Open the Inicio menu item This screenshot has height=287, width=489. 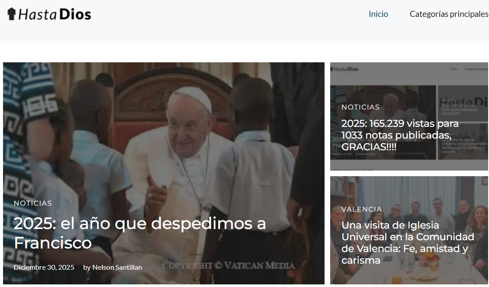click(378, 14)
